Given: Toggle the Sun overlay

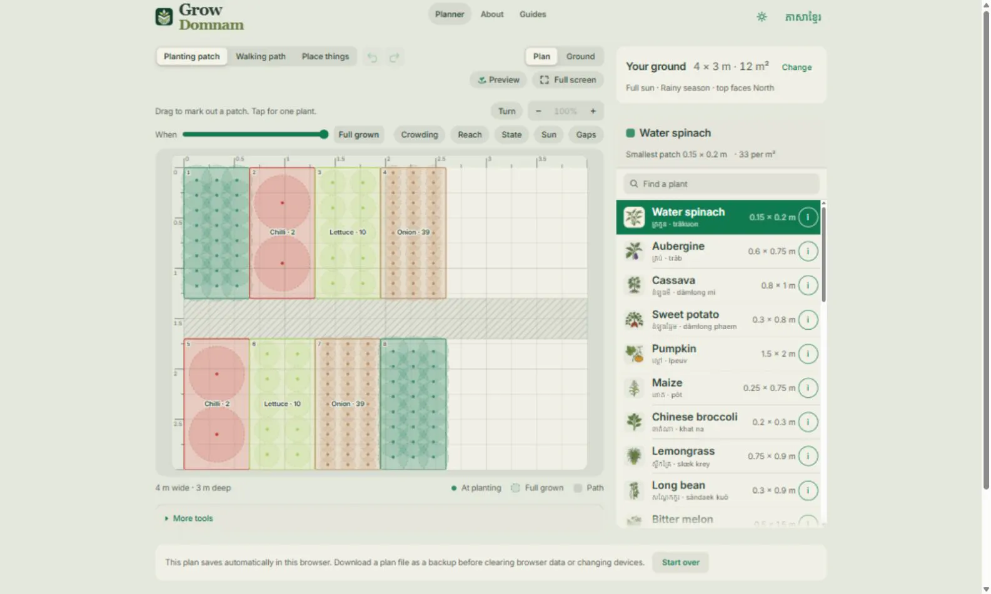Looking at the screenshot, I should coord(549,134).
